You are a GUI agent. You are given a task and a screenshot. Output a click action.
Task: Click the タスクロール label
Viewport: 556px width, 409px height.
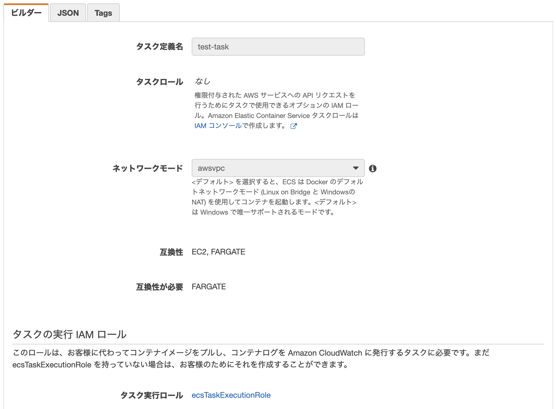(x=159, y=82)
